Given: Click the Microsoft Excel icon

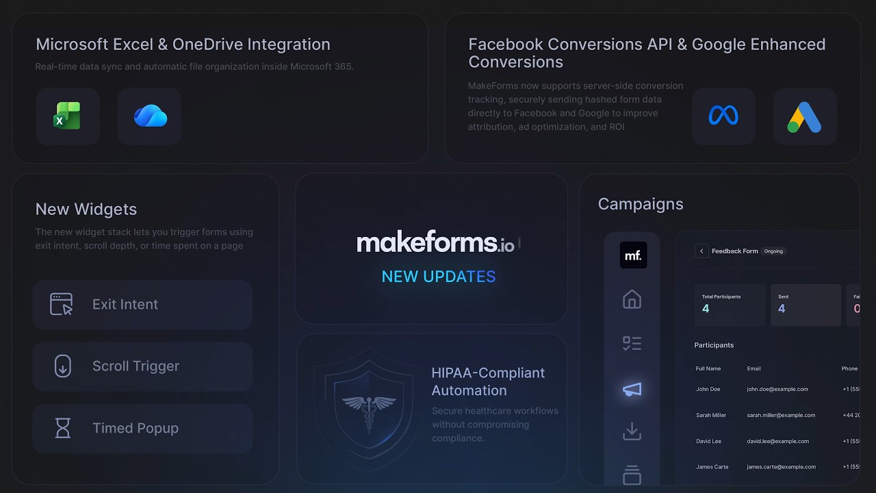Looking at the screenshot, I should point(68,116).
